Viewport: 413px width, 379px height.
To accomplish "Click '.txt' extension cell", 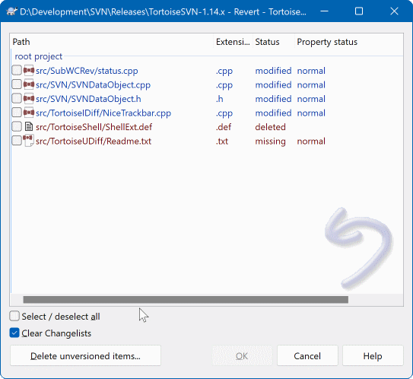I will pos(222,141).
